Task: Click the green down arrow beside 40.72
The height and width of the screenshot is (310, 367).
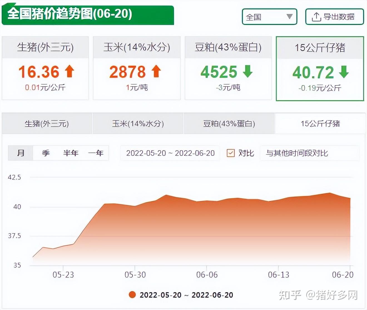Action: (x=344, y=72)
